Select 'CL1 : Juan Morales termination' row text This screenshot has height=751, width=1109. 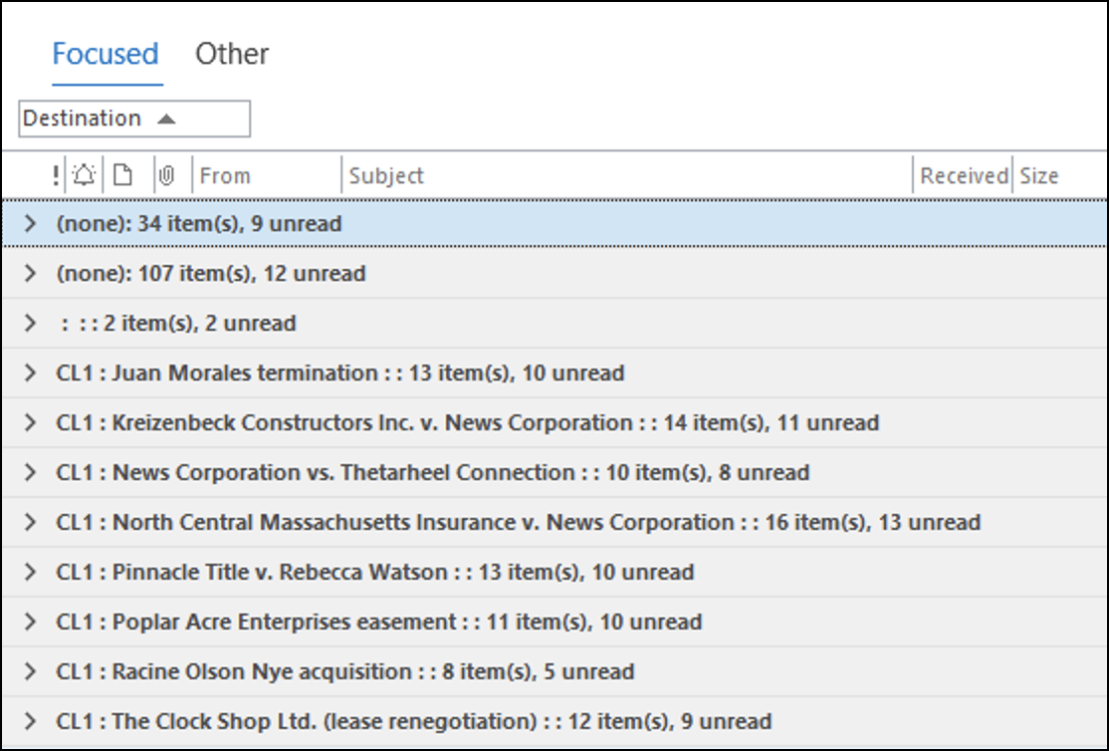(217, 373)
